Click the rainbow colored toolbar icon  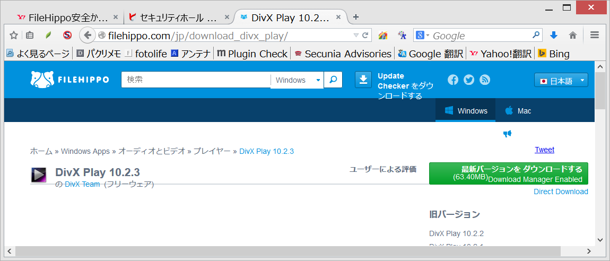point(383,36)
